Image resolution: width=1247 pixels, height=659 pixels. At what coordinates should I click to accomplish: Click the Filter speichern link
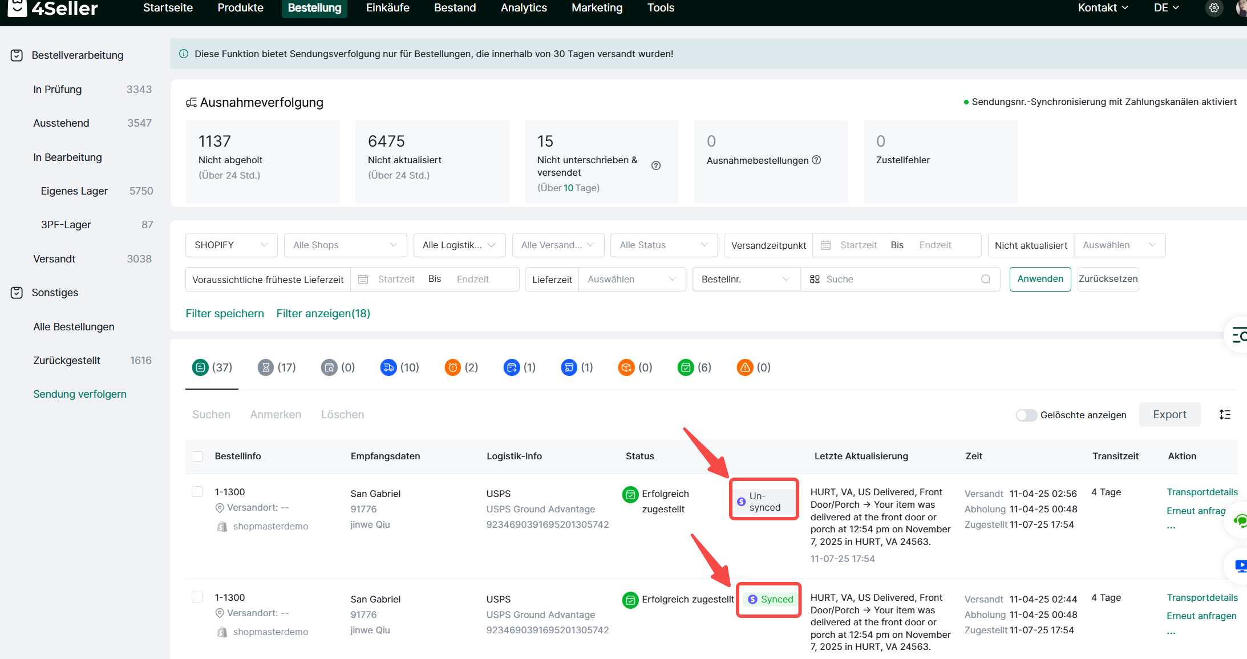pos(225,314)
